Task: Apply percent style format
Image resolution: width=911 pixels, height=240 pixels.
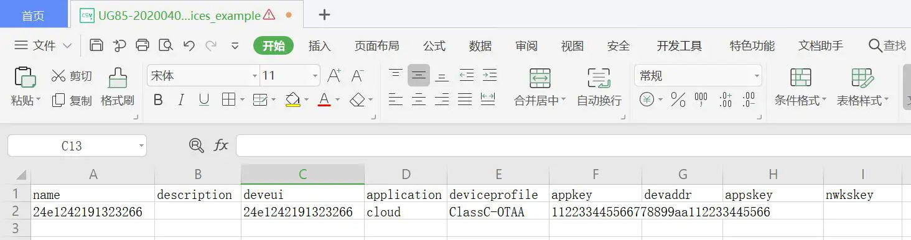Action: [x=678, y=99]
